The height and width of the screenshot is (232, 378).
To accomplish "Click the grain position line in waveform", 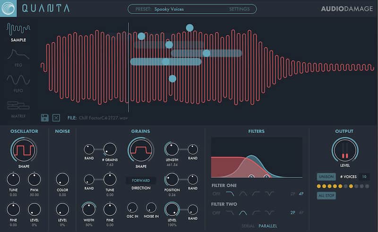I will 129,67.
